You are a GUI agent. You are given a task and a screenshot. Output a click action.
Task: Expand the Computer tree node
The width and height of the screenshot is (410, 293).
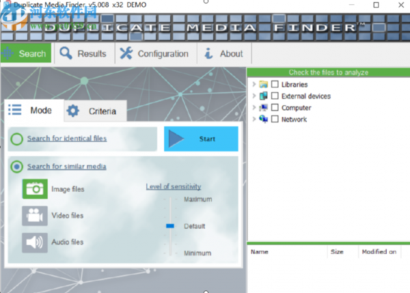click(254, 107)
